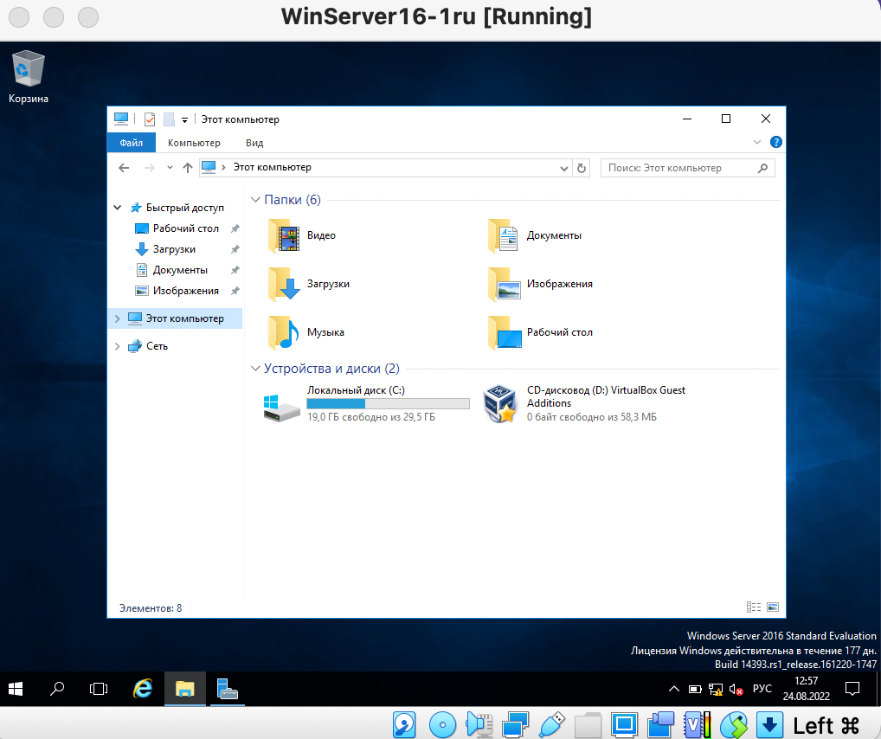
Task: Select Локальный диск (C:) drive
Action: (x=366, y=403)
